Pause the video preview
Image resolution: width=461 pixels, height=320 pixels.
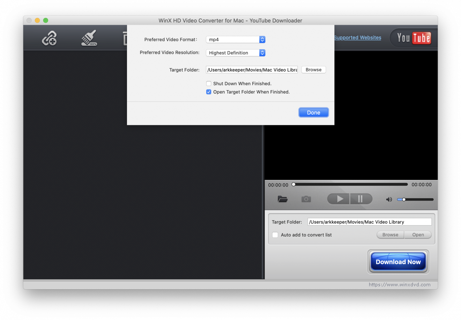(361, 199)
